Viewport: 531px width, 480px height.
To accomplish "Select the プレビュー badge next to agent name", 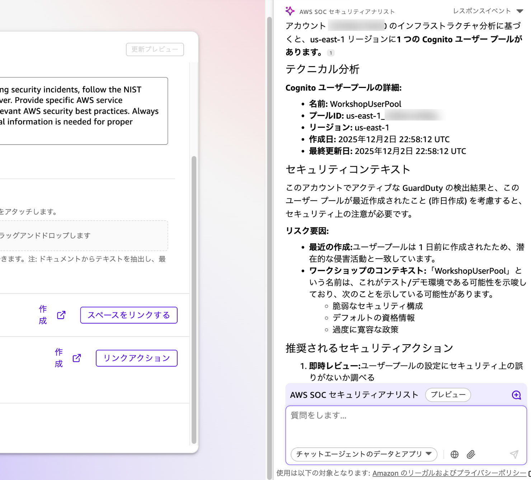I will [x=448, y=395].
